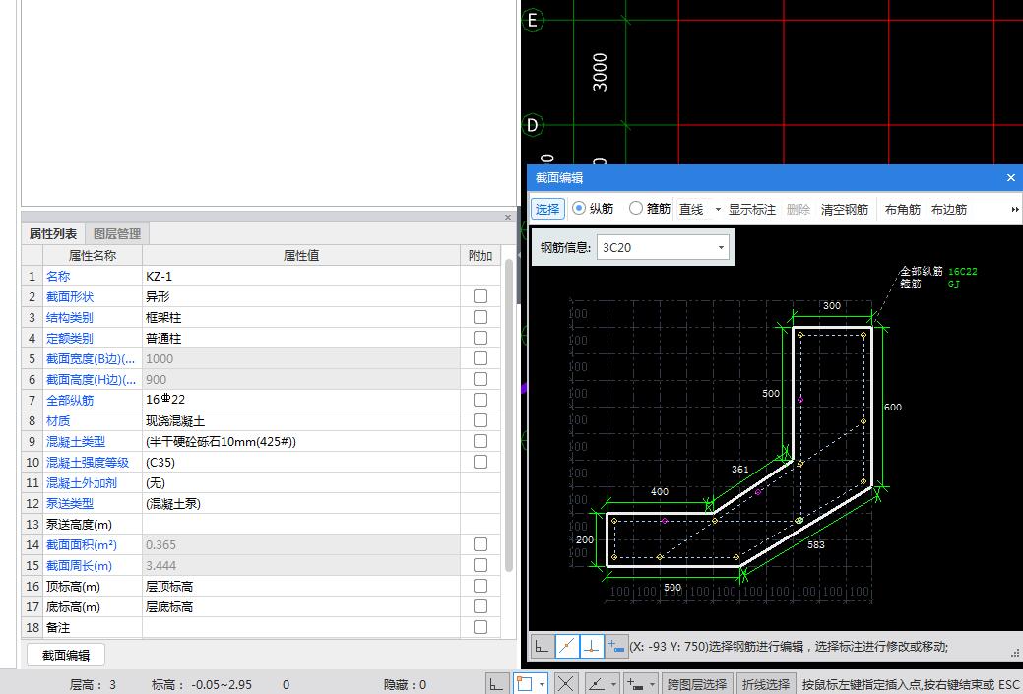Toggle the intersection snap X icon
This screenshot has width=1023, height=694.
[565, 683]
